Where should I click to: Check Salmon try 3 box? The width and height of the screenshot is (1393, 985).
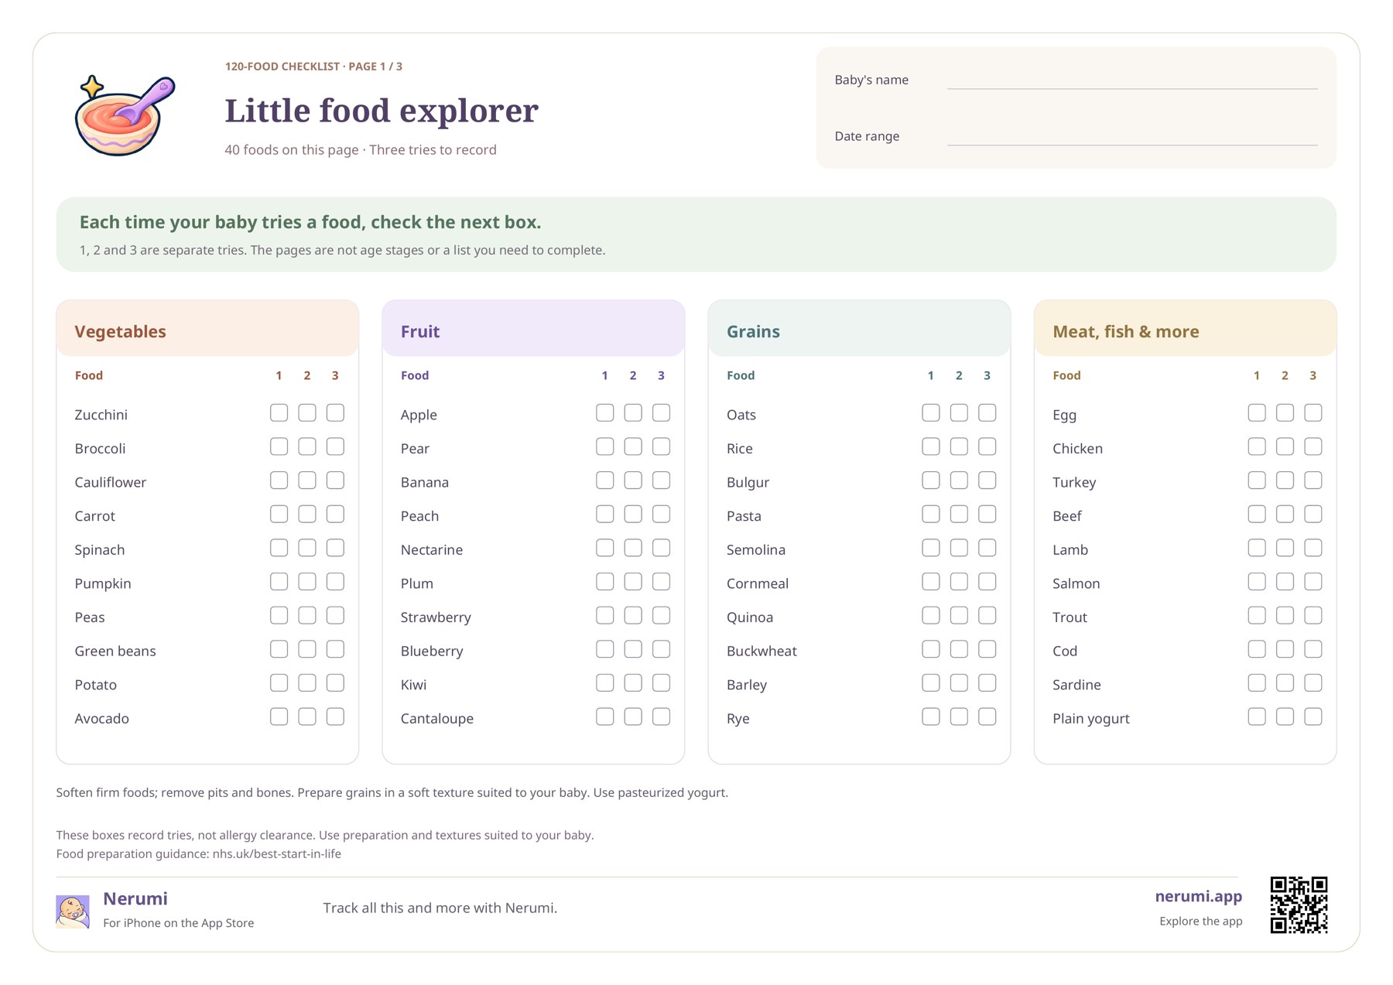click(x=1313, y=582)
